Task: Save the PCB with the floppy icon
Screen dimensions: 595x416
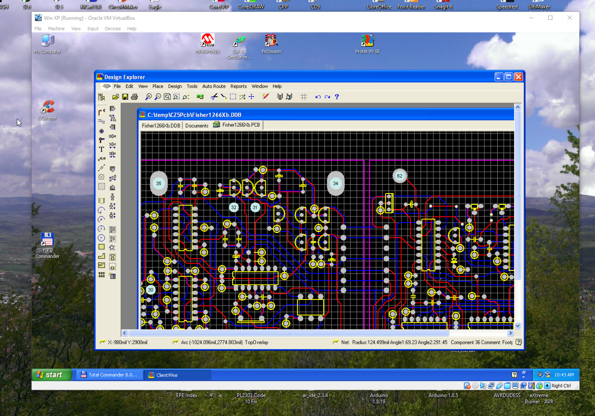Action: pyautogui.click(x=125, y=97)
